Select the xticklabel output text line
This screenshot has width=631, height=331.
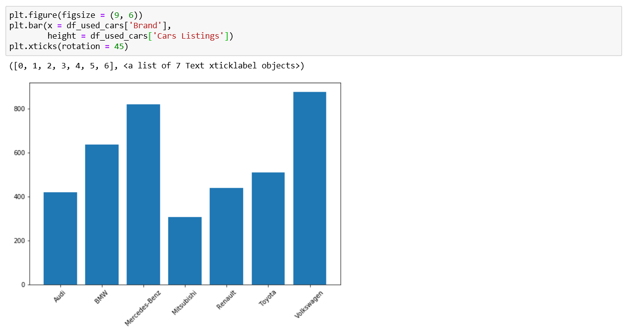pos(156,65)
